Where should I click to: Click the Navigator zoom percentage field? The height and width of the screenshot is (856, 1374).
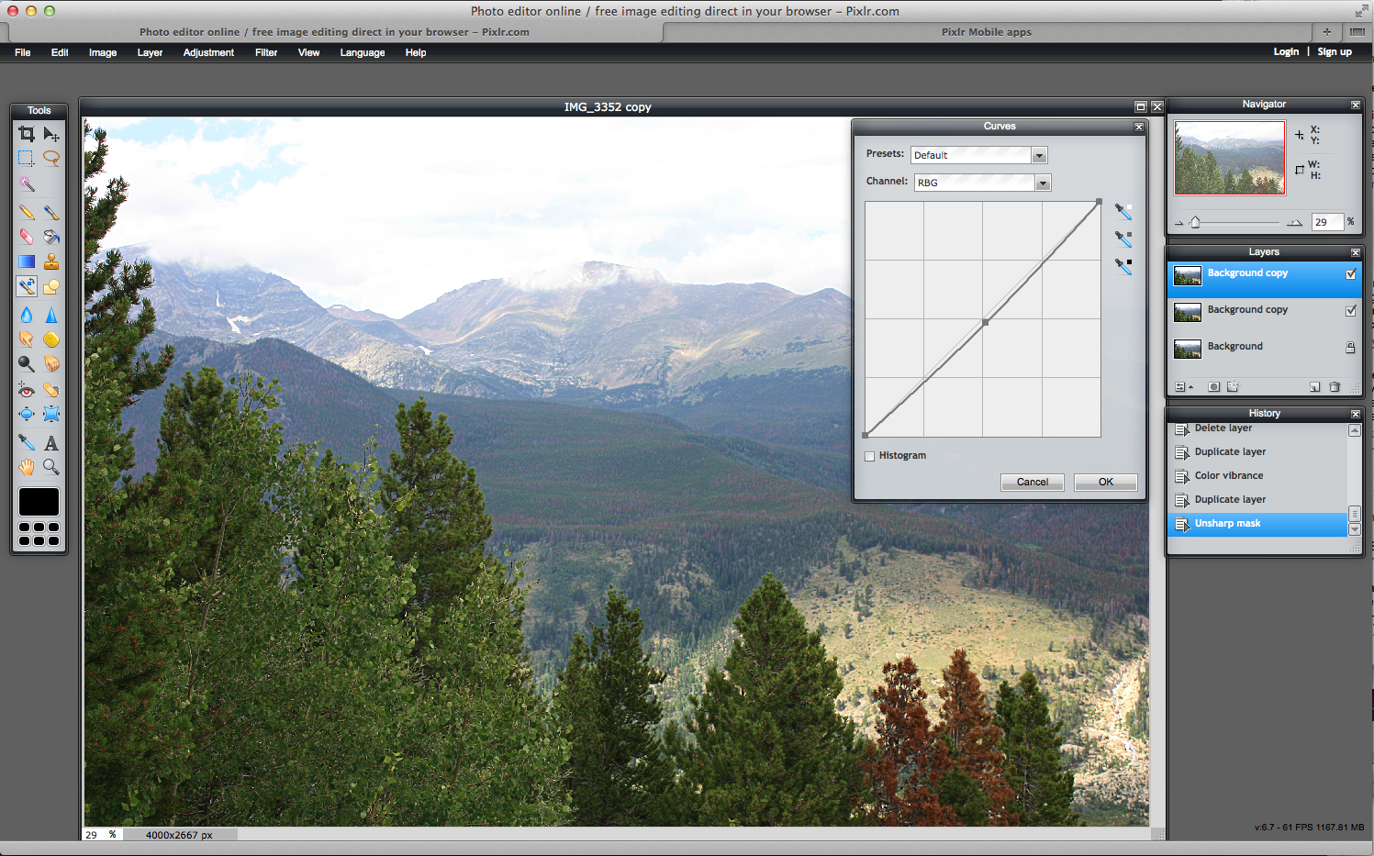click(1327, 222)
